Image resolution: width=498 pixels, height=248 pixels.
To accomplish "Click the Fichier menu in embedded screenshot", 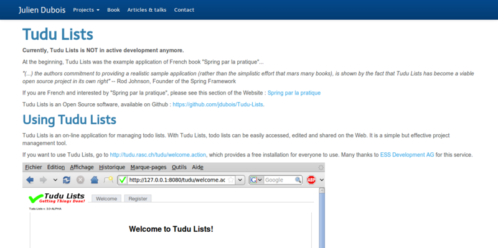I will [x=34, y=167].
